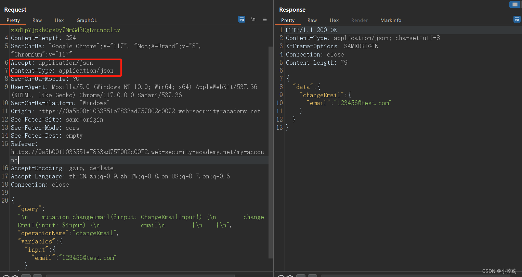522x277 pixels.
Task: Click the Referer header label
Action: click(25, 144)
